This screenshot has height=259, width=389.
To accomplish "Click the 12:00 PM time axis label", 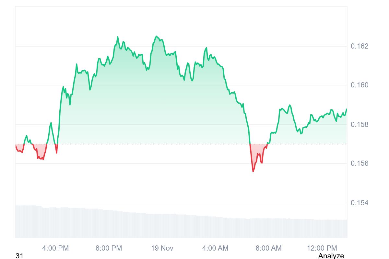I will click(322, 248).
